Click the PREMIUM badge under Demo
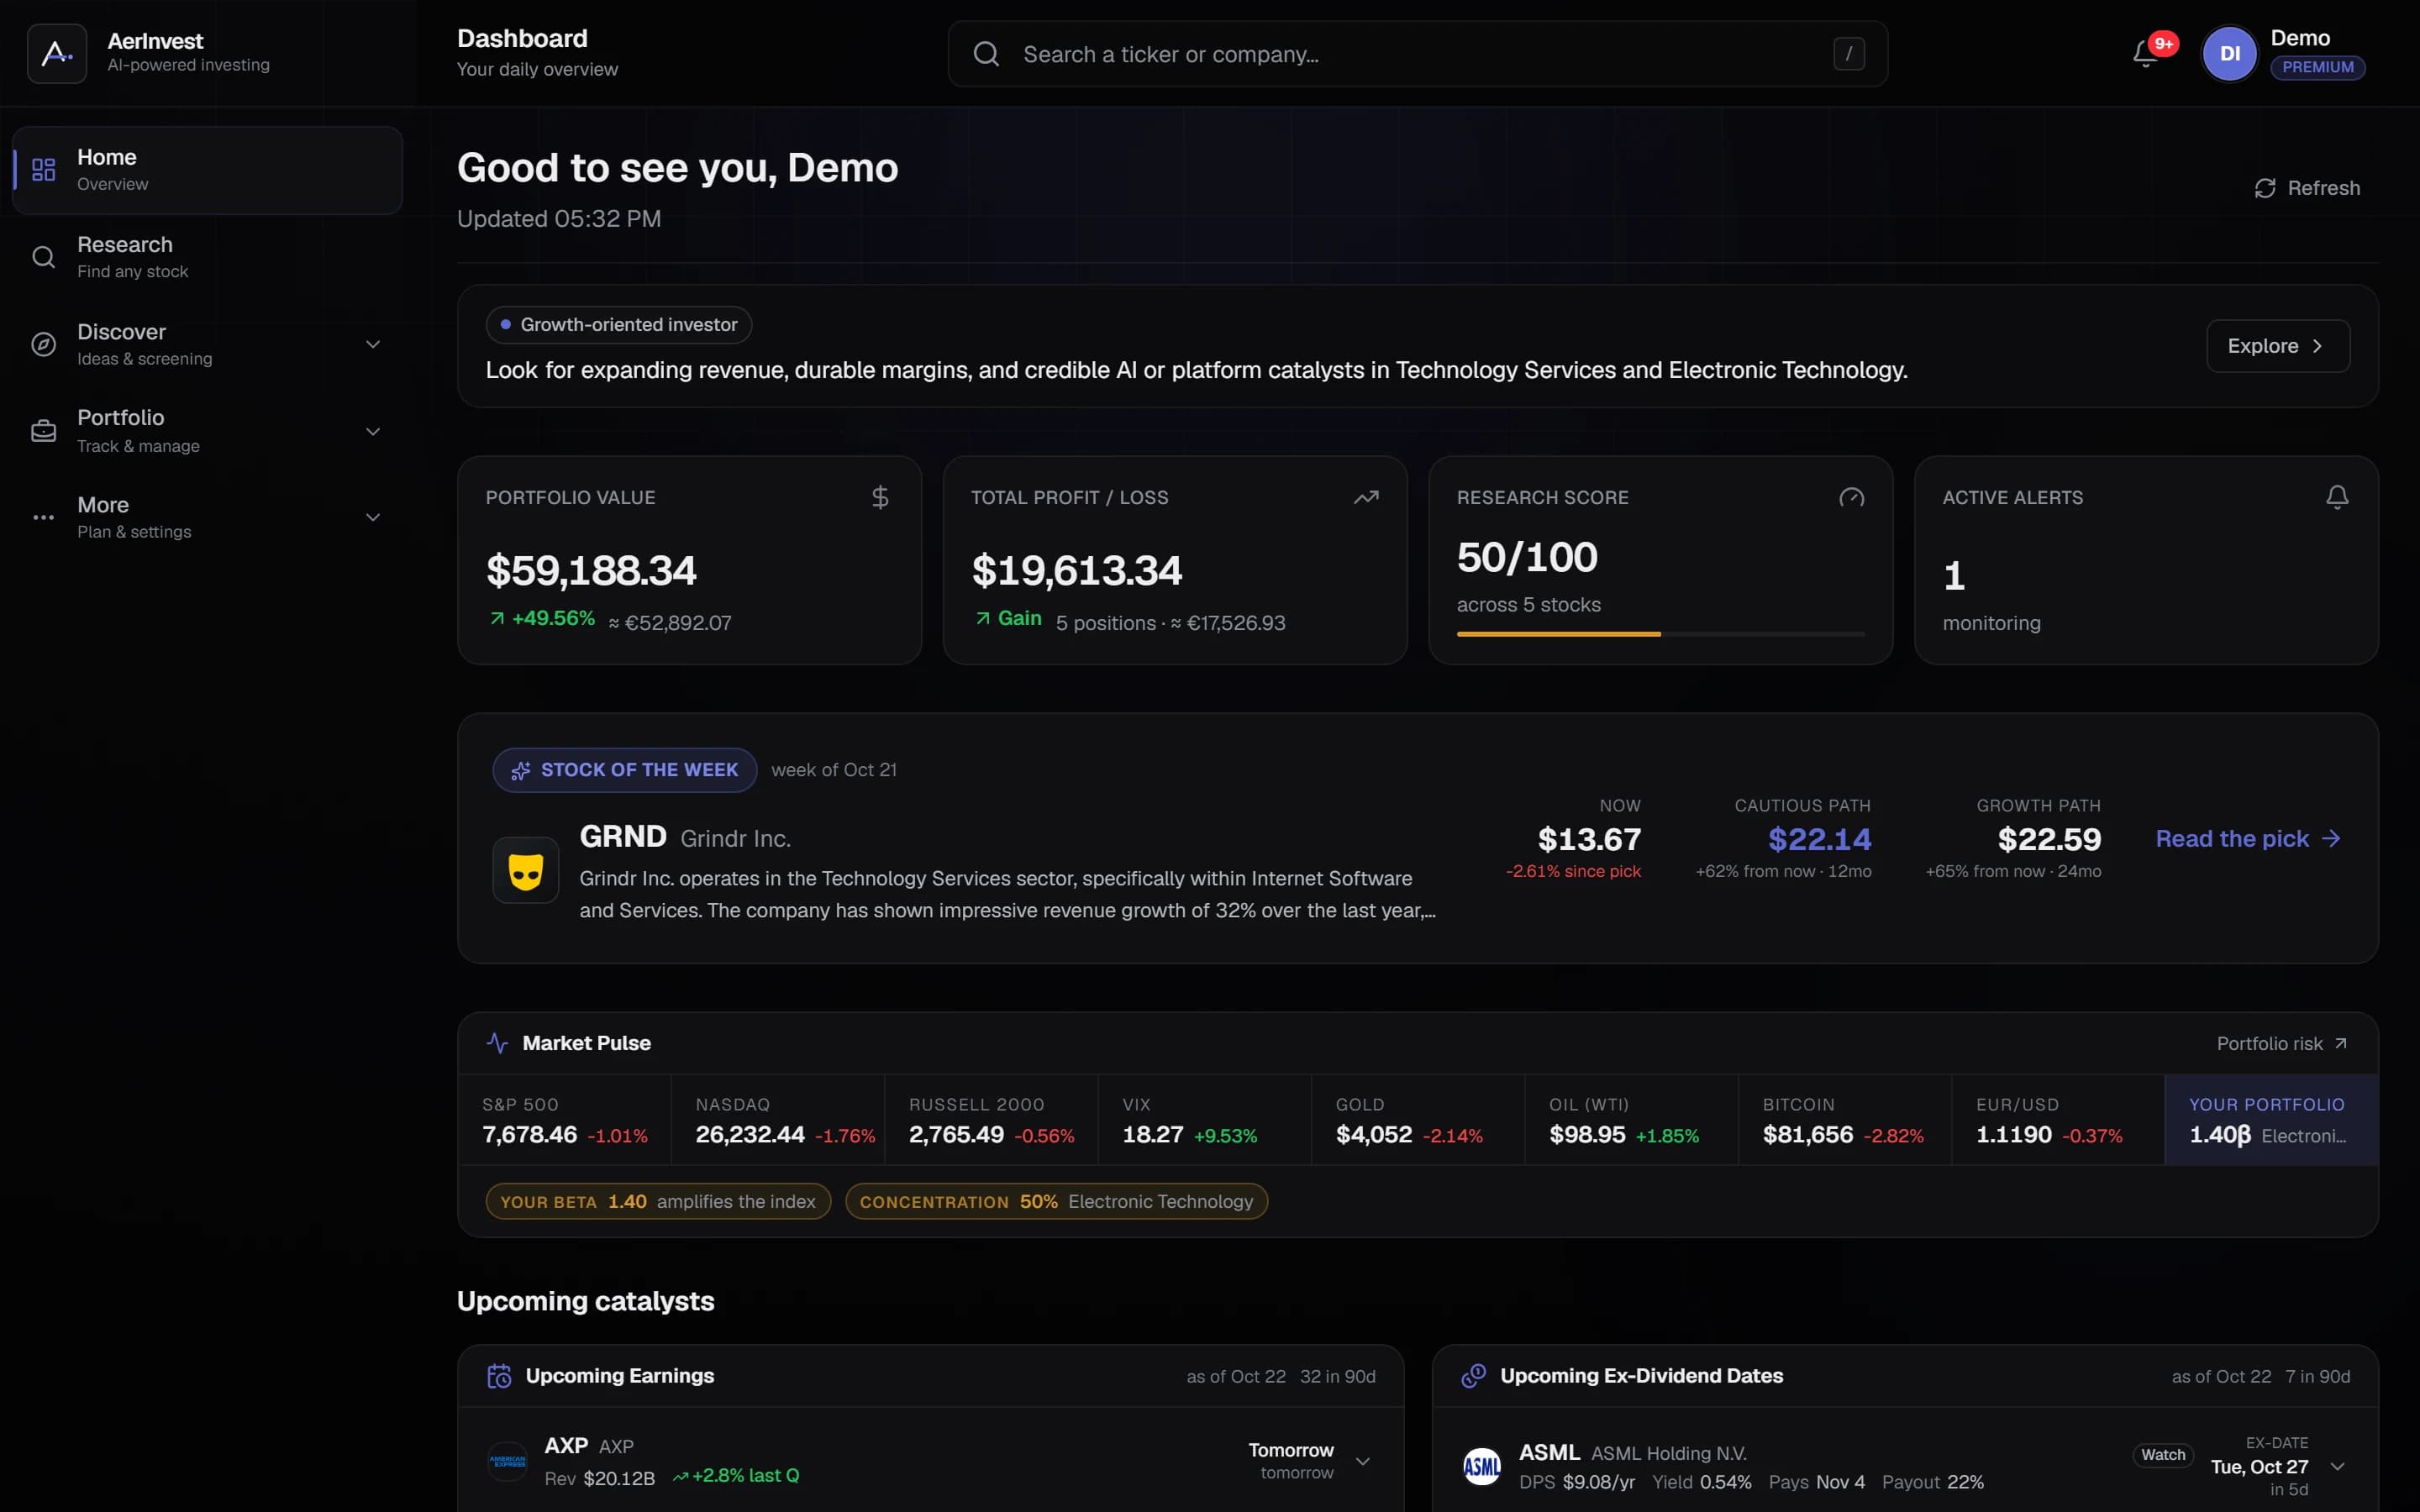This screenshot has height=1512, width=2420. pyautogui.click(x=2317, y=67)
